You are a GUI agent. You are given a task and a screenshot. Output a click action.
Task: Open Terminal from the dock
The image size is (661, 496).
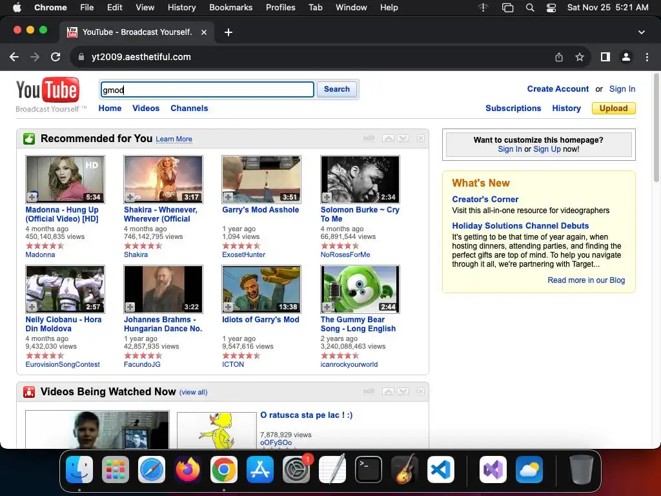(x=369, y=470)
